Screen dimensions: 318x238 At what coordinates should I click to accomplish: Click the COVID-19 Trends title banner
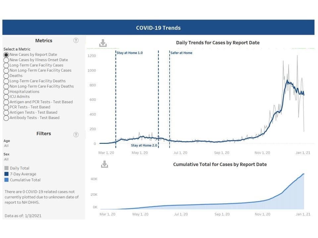point(158,28)
